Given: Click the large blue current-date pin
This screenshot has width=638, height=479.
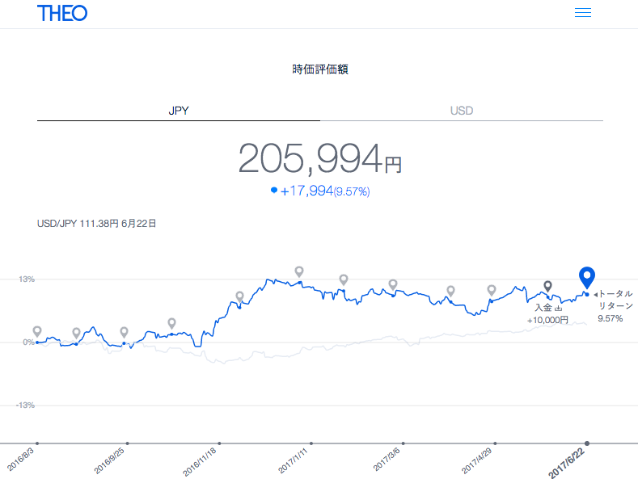Looking at the screenshot, I should pyautogui.click(x=588, y=277).
